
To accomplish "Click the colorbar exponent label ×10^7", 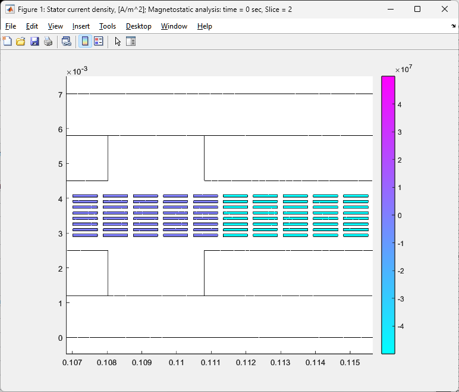I will tap(404, 69).
